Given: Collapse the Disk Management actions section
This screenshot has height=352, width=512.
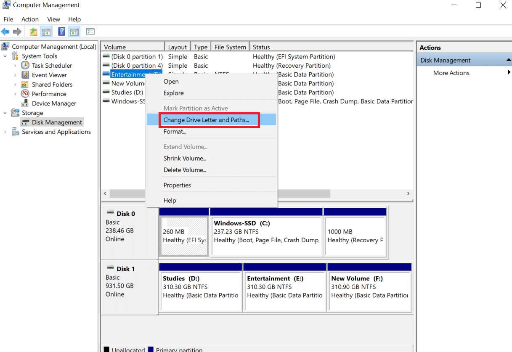Looking at the screenshot, I should (509, 60).
